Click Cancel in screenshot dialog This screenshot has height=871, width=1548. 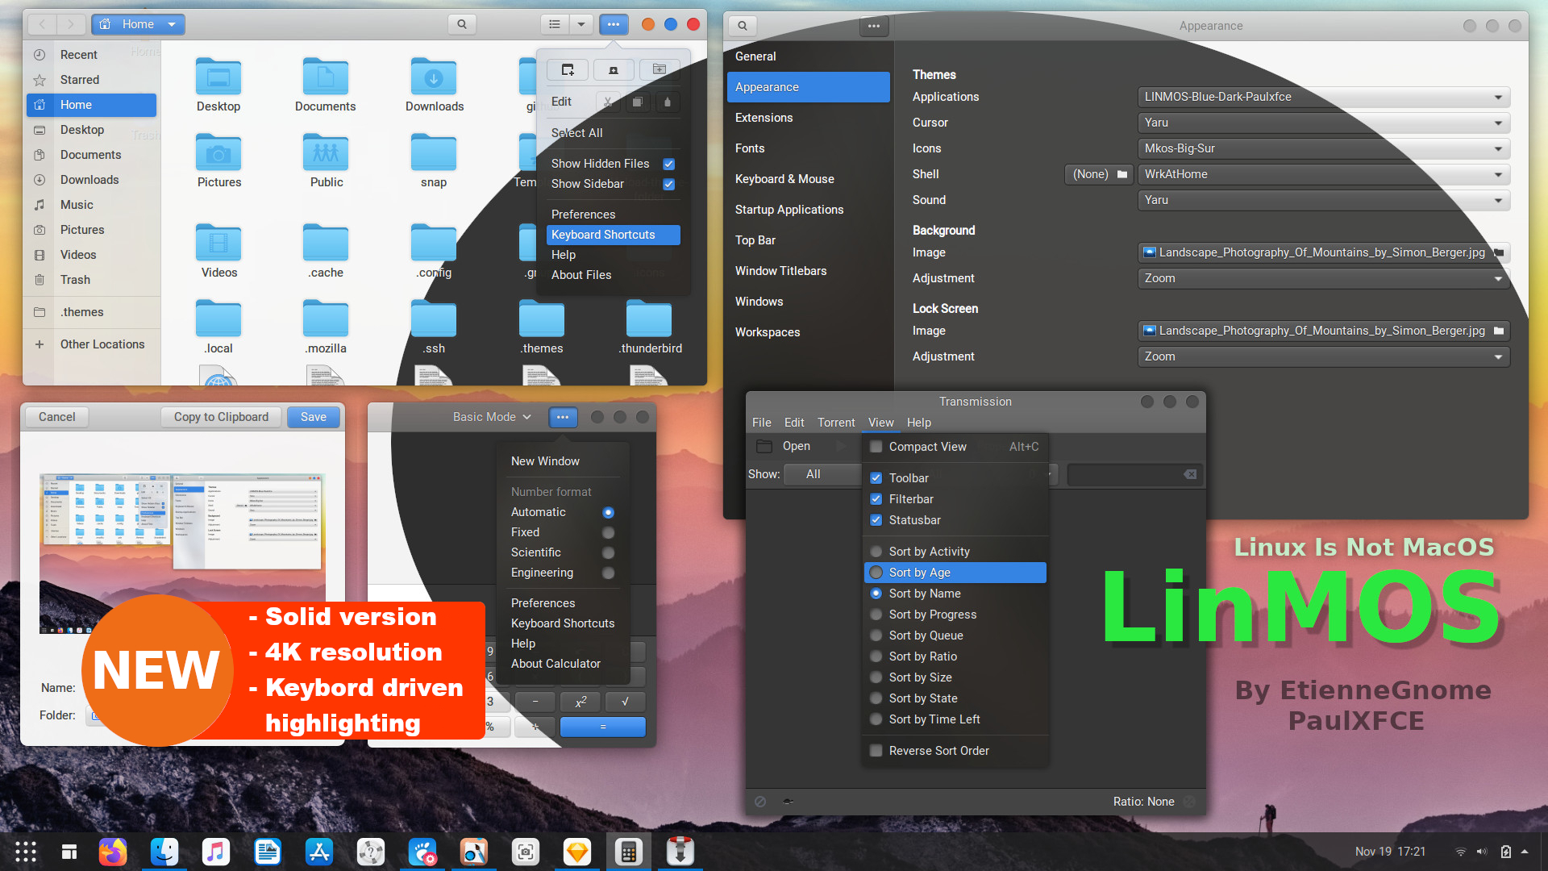[56, 417]
